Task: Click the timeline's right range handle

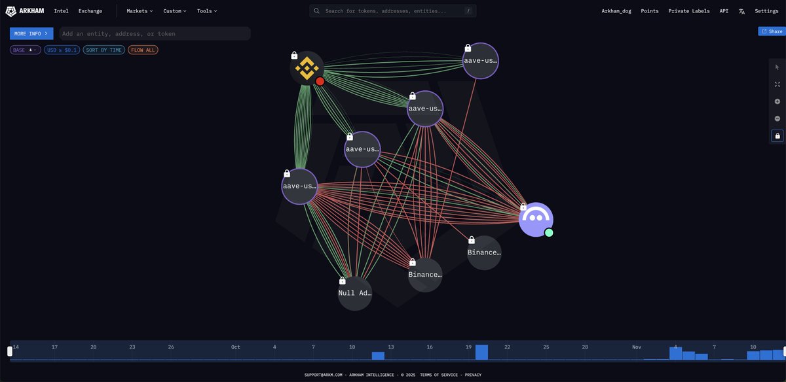Action: [783, 351]
